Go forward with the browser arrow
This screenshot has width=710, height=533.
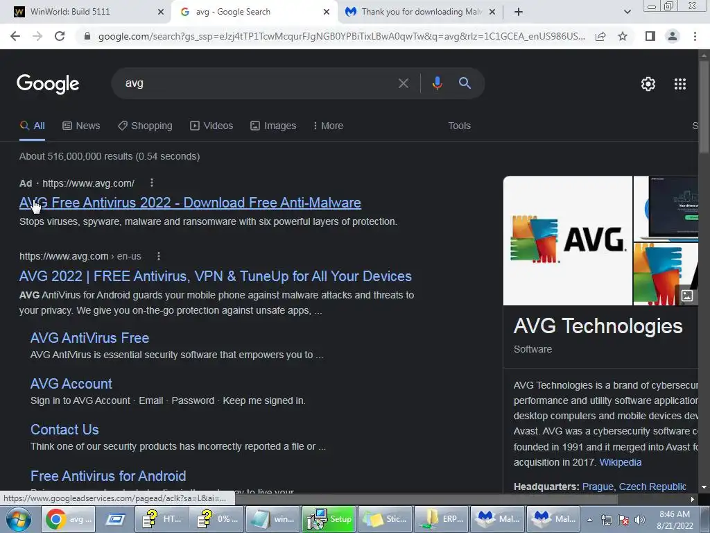pyautogui.click(x=37, y=36)
